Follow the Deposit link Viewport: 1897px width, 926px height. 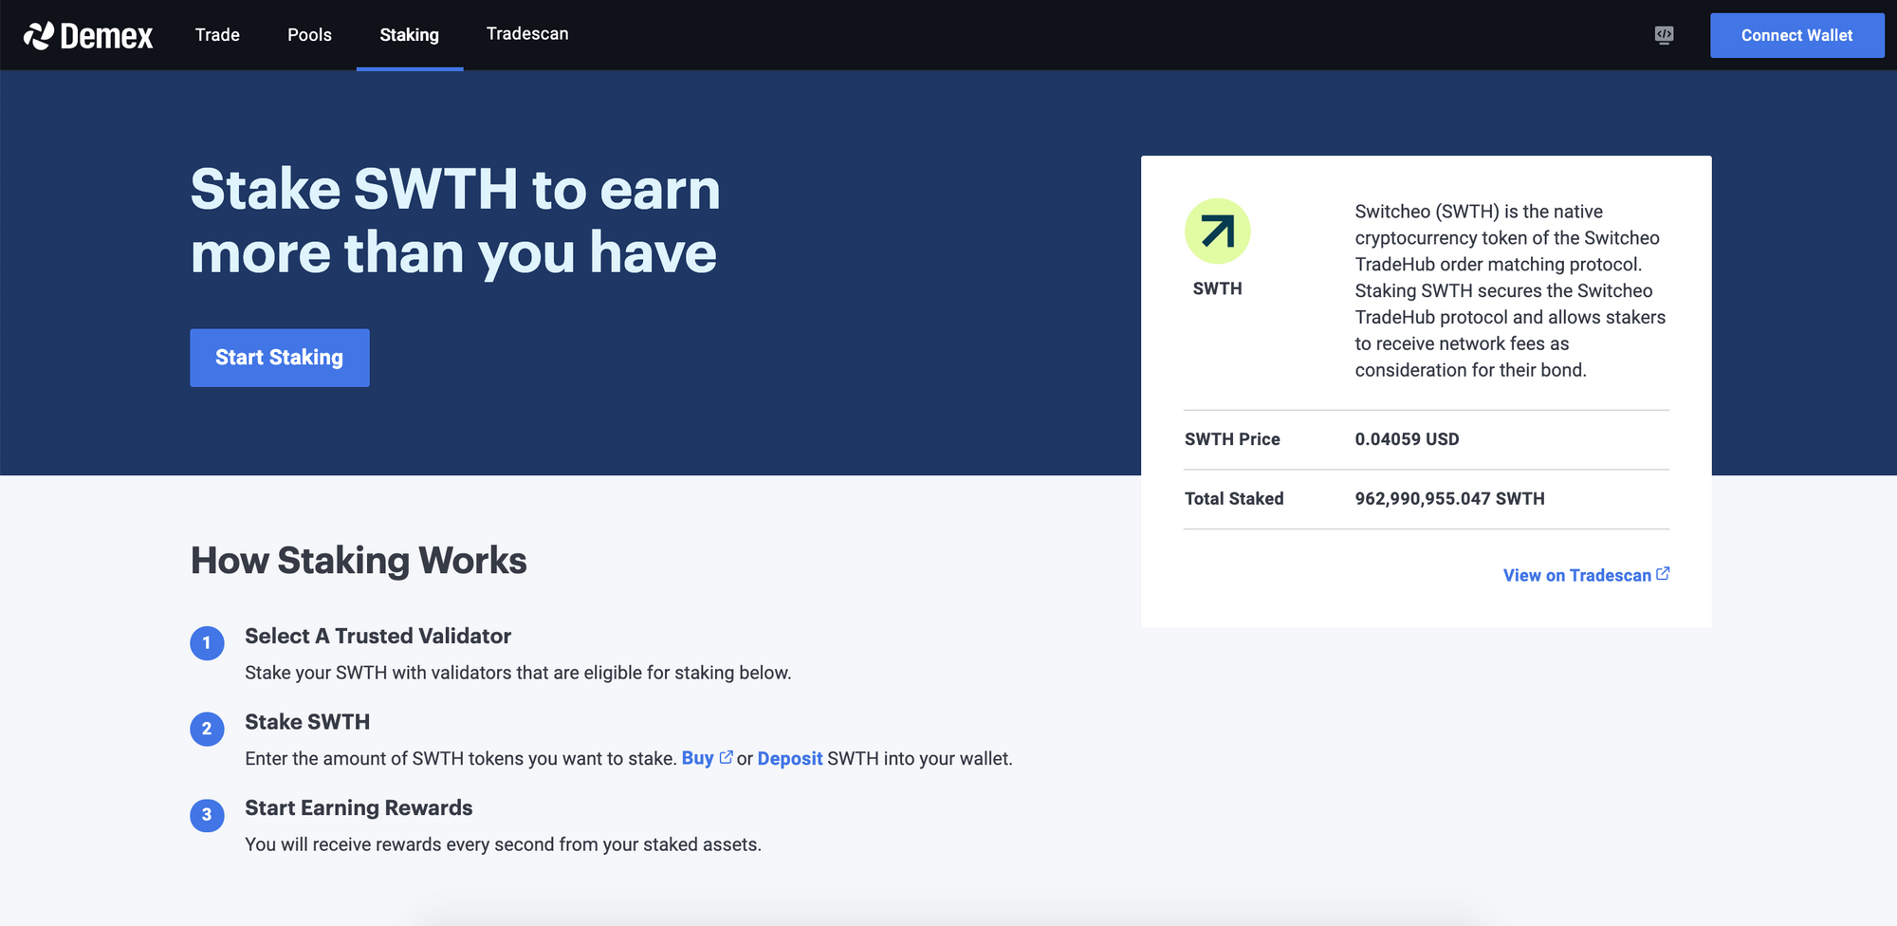click(790, 758)
